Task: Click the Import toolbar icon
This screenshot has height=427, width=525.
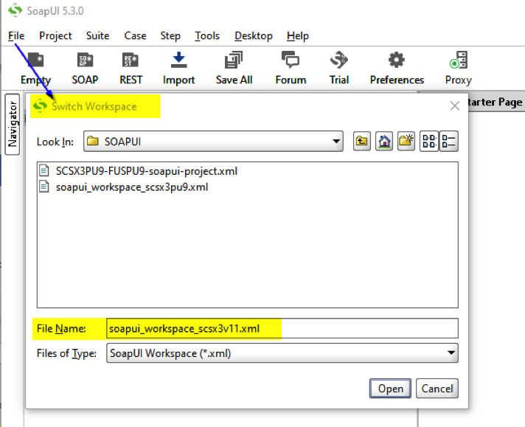Action: [x=178, y=60]
